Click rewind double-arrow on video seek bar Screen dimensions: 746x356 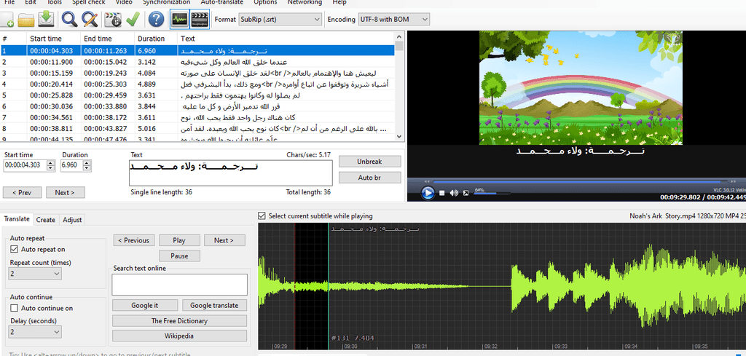click(427, 181)
